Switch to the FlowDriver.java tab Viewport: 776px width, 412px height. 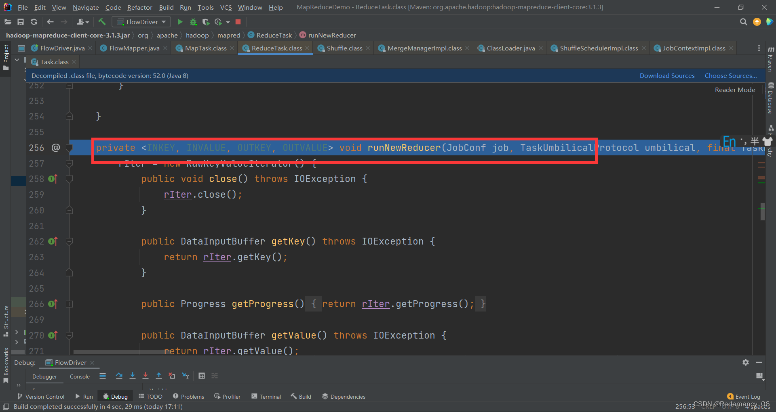63,48
